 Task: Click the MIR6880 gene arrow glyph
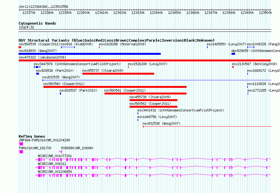pyautogui.click(x=60, y=152)
